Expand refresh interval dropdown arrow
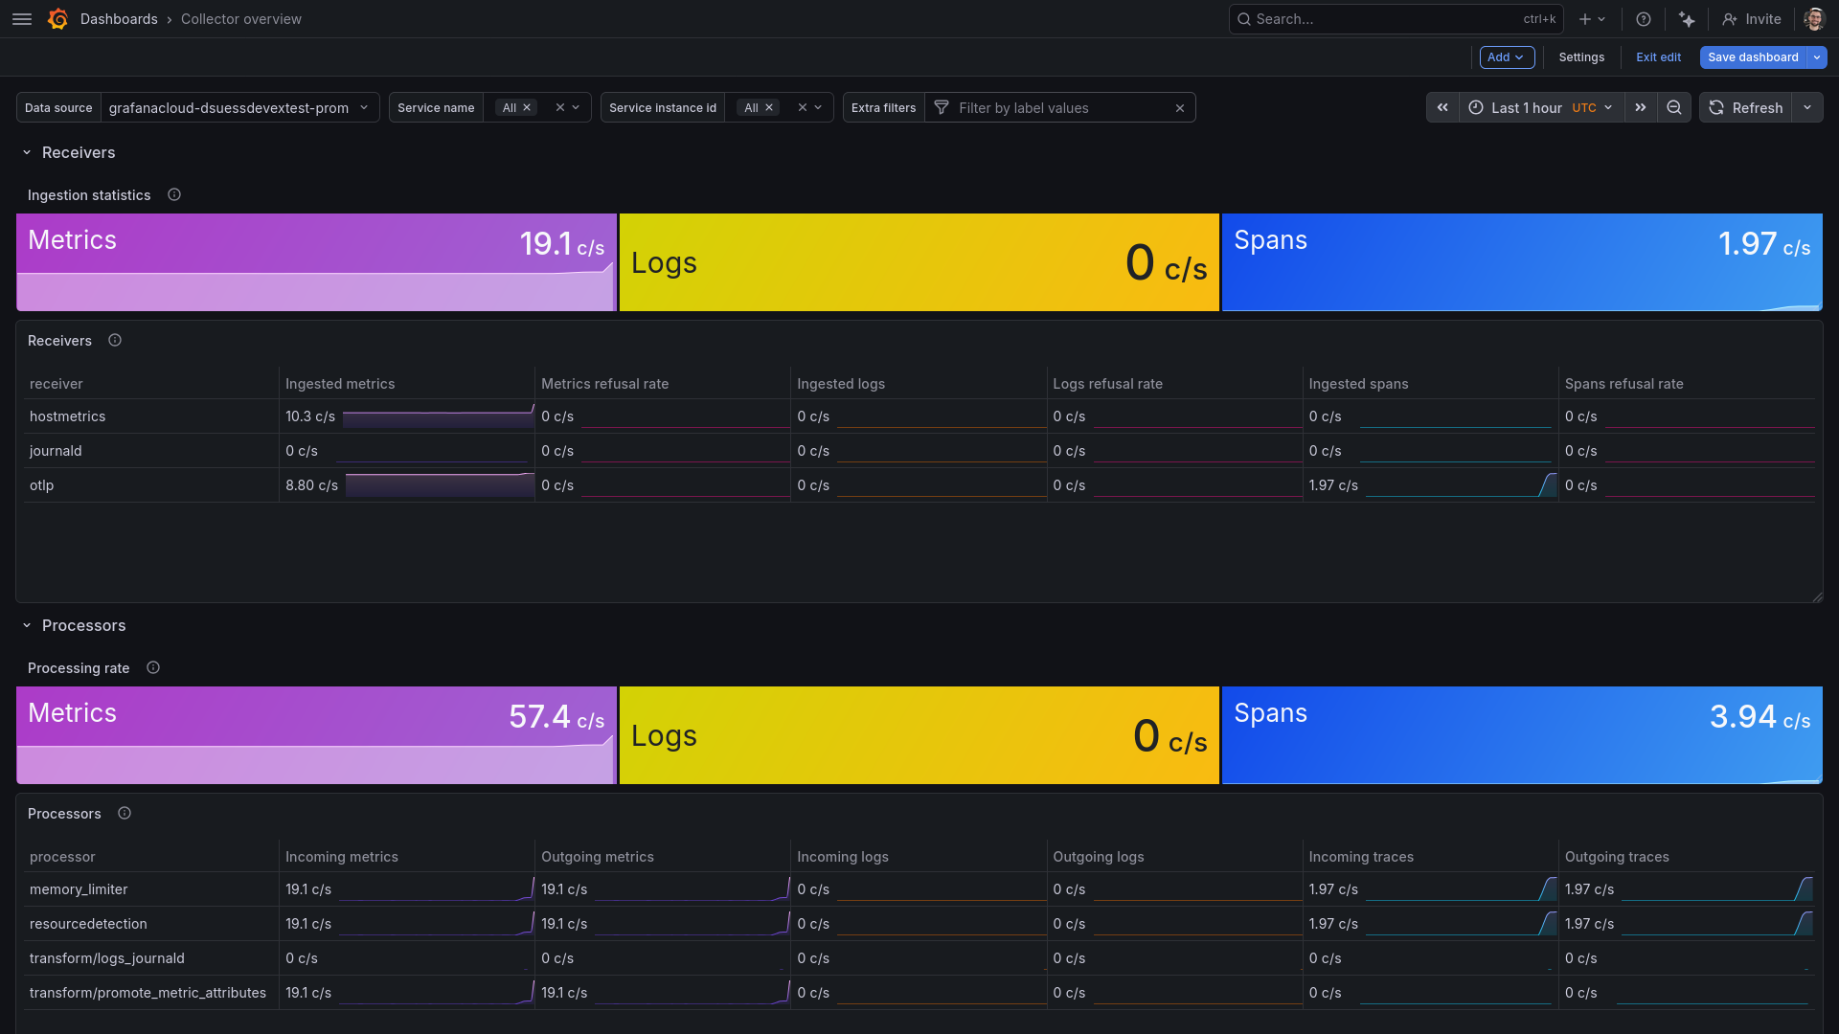Image resolution: width=1839 pixels, height=1034 pixels. tap(1807, 108)
